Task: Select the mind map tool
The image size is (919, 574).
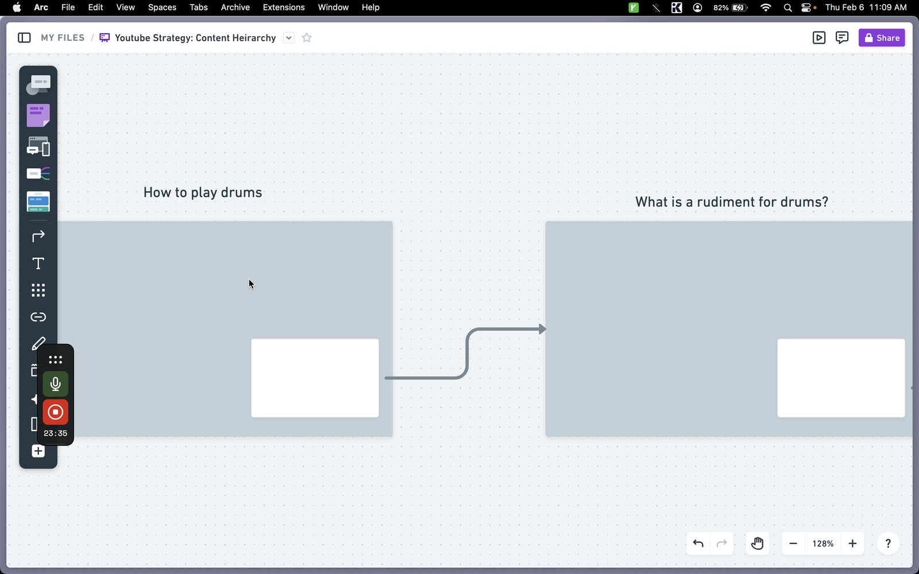Action: click(x=38, y=173)
